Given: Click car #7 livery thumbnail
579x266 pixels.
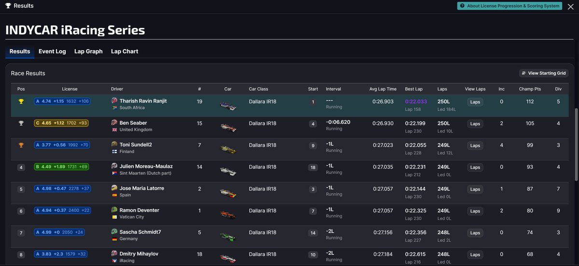Looking at the screenshot, I should 228,149.
